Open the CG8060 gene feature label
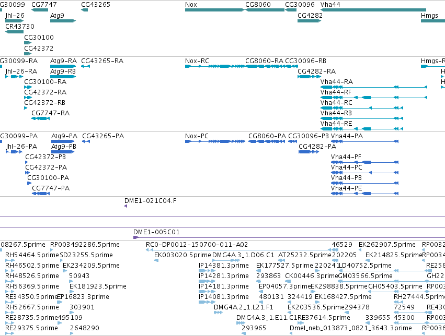 [258, 5]
